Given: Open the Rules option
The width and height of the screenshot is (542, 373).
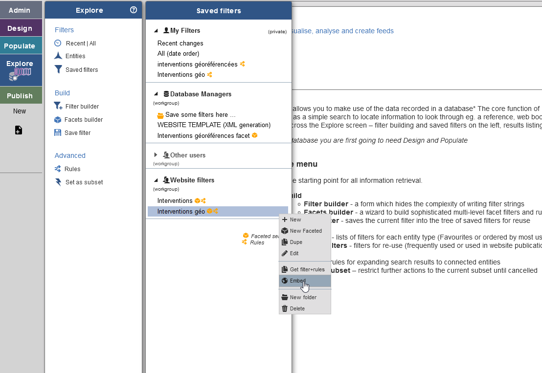Looking at the screenshot, I should pos(72,169).
